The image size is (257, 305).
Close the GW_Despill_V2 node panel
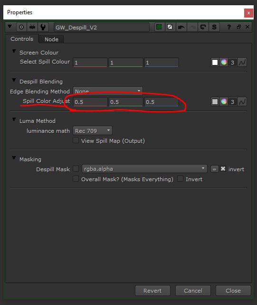coord(247,27)
